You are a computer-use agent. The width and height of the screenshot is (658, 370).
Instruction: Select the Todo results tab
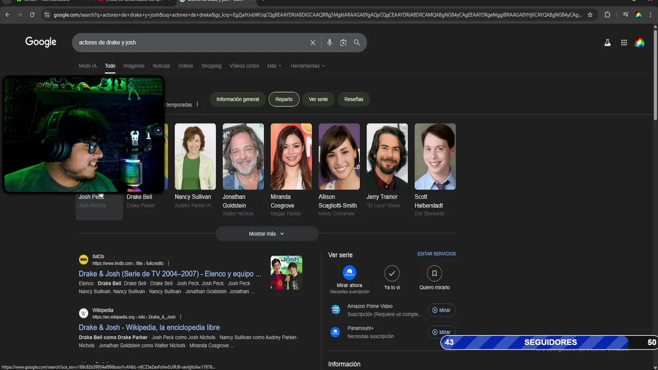(x=110, y=66)
